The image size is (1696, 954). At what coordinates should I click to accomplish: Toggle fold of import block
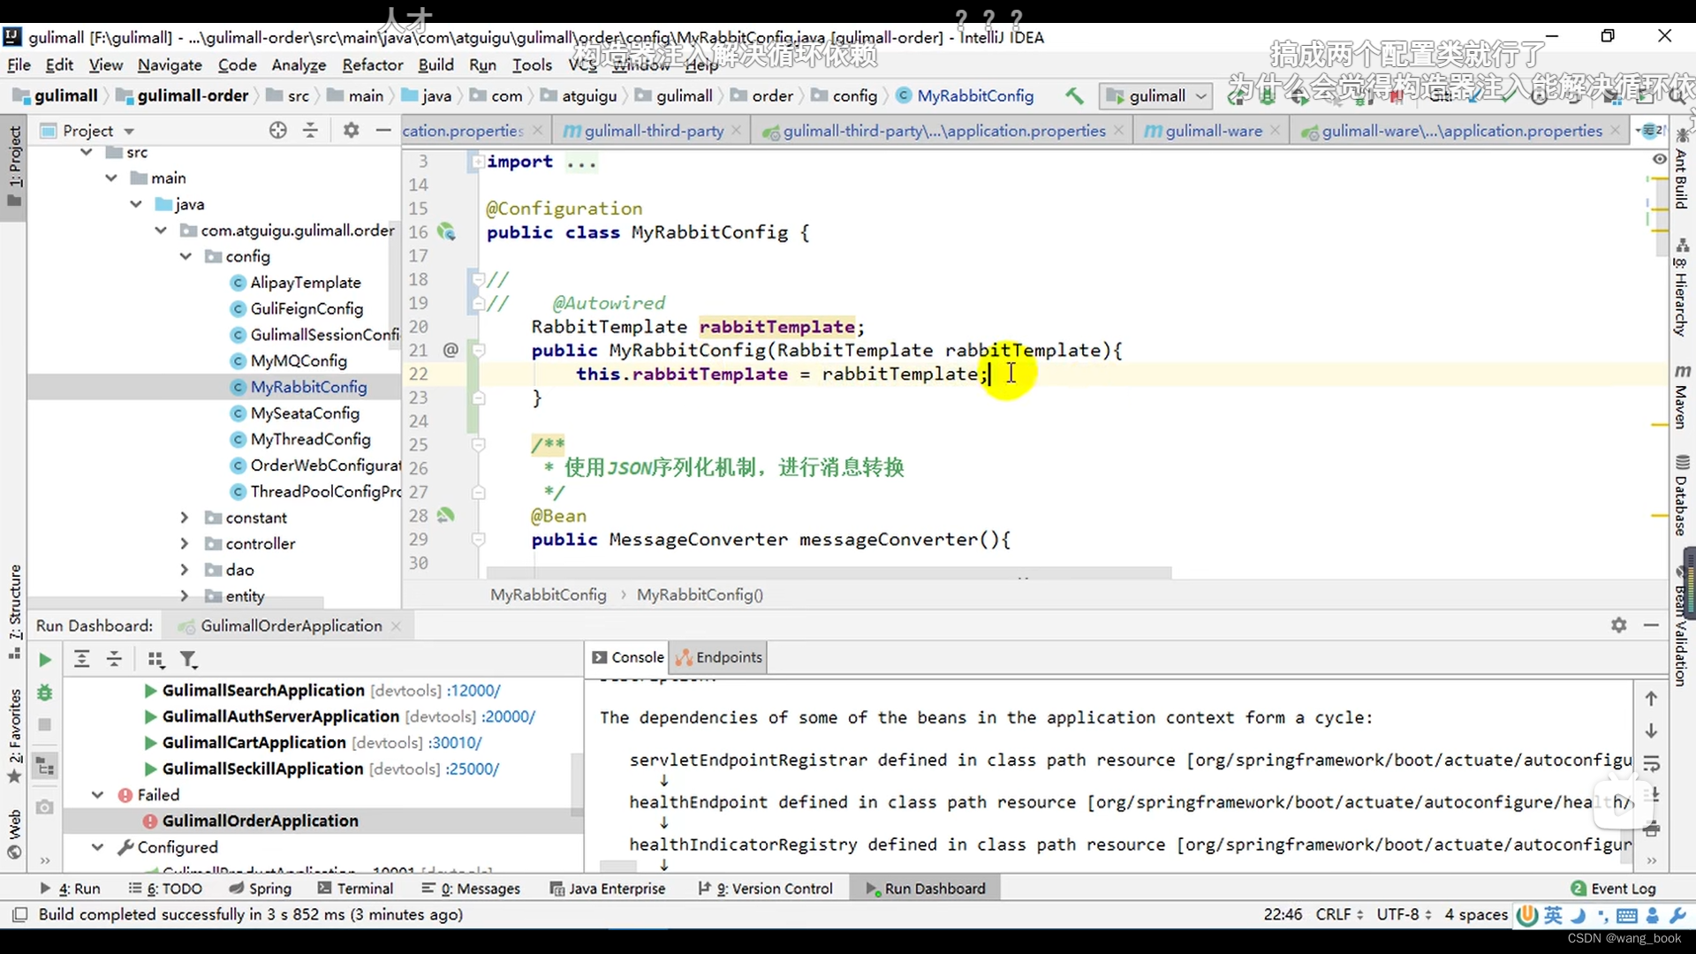tap(478, 161)
